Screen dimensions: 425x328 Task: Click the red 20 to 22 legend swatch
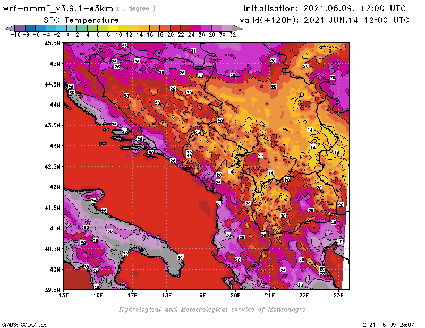[x=175, y=28]
